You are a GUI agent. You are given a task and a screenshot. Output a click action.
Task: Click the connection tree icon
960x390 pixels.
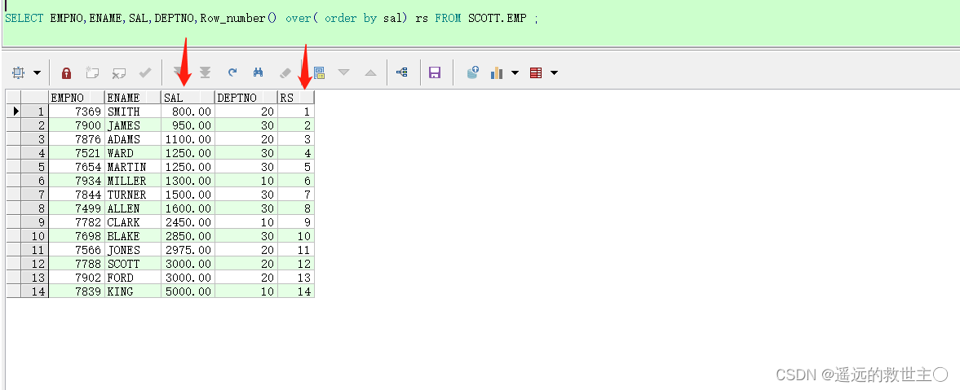[x=401, y=73]
